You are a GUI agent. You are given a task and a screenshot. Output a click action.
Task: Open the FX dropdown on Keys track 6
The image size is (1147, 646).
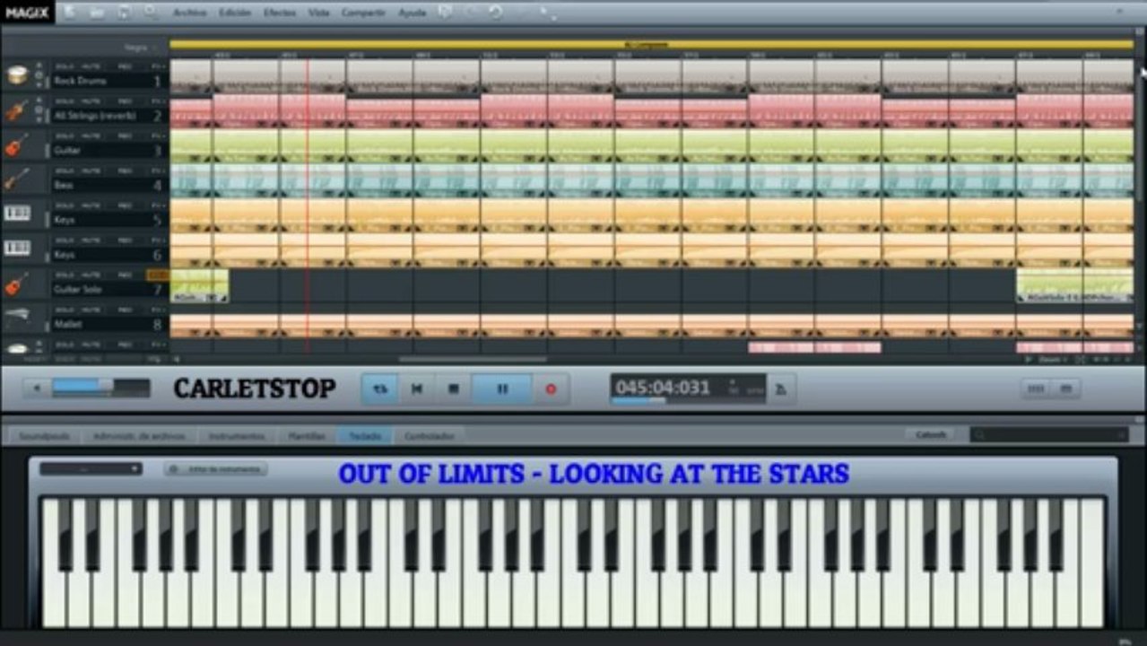(x=158, y=240)
